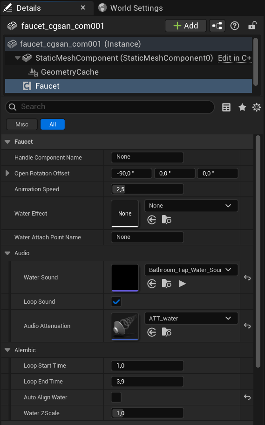This screenshot has height=425, width=265.
Task: Collapse the Alembic section
Action: (x=7, y=350)
